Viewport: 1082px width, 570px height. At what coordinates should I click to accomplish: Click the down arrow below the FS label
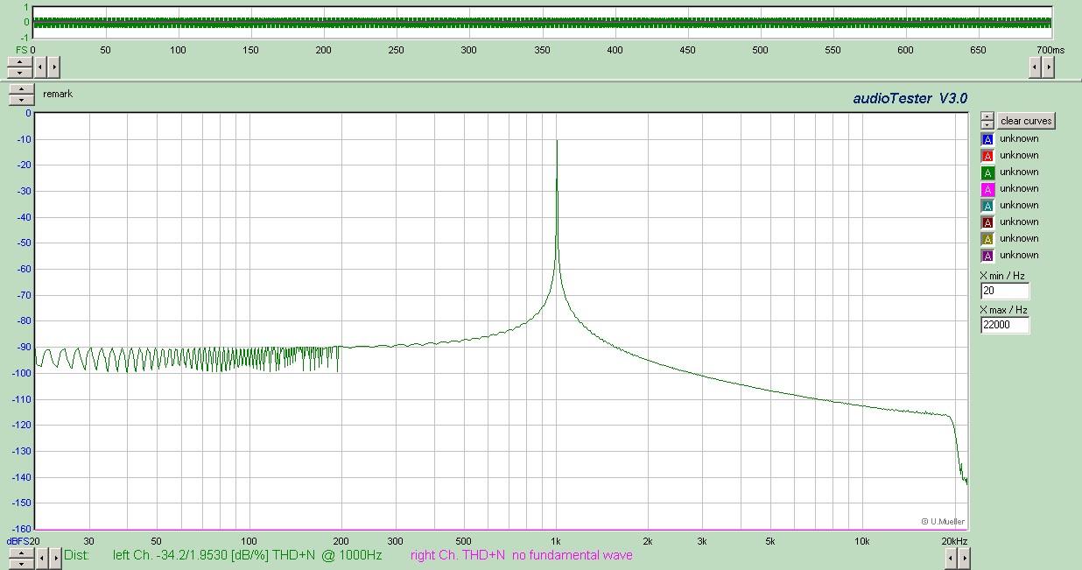click(20, 71)
